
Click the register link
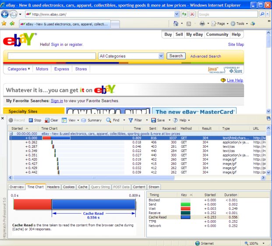[x=76, y=45]
